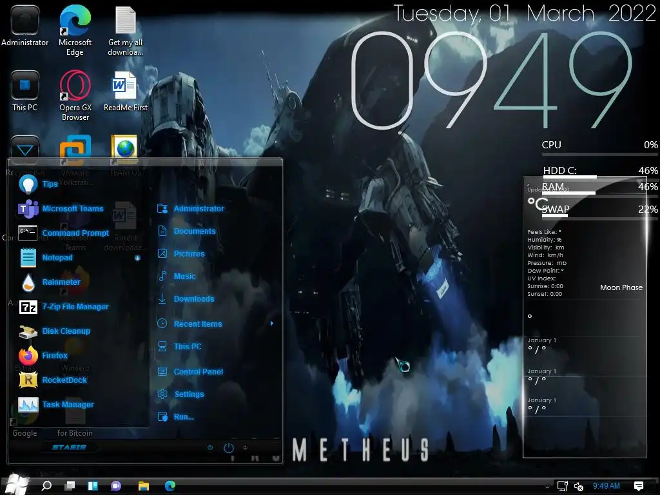660x495 pixels.
Task: Click the small icon right of shutdown button
Action: coord(246,447)
